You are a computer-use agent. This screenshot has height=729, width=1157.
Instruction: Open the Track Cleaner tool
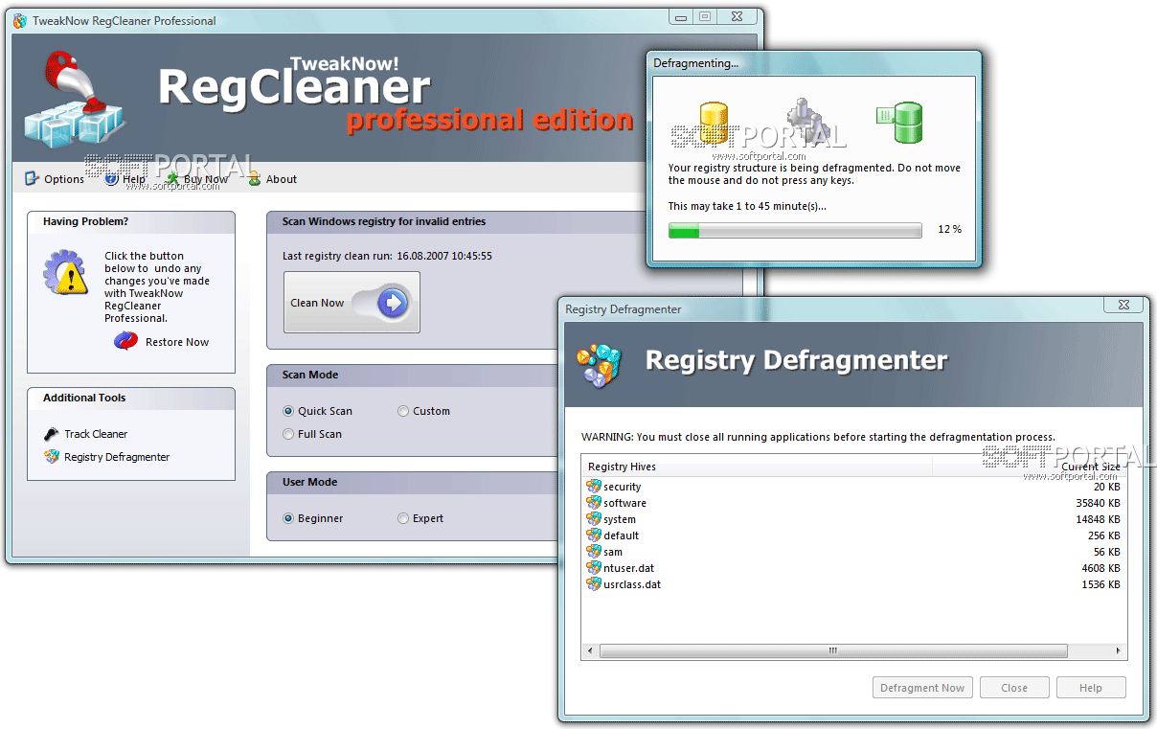click(96, 434)
